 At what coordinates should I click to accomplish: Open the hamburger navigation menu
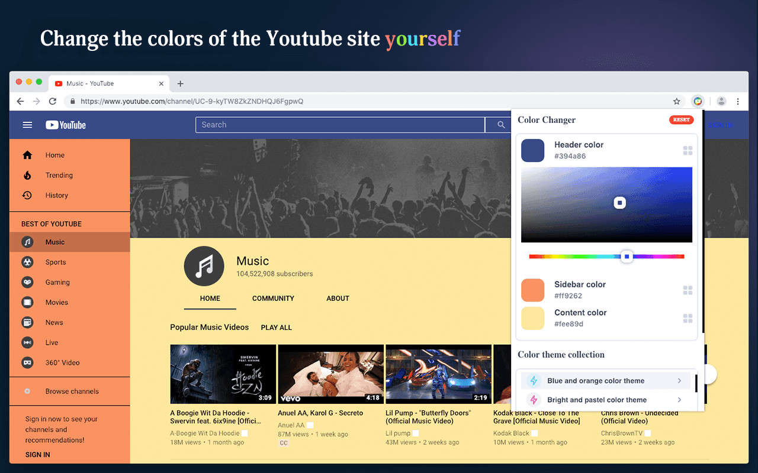pyautogui.click(x=27, y=125)
